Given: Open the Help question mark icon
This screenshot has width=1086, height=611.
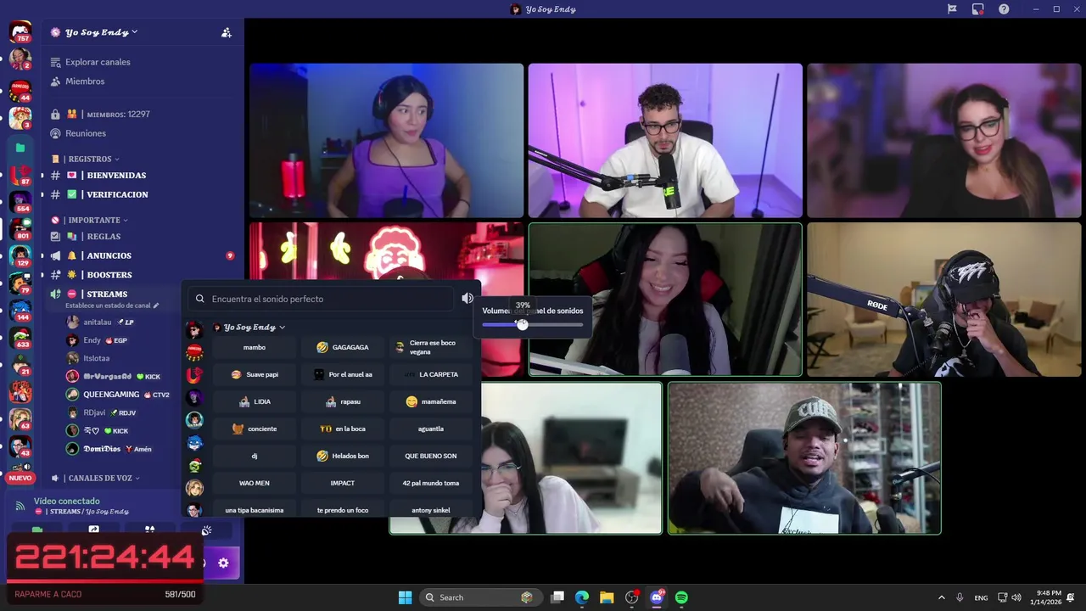Looking at the screenshot, I should point(1004,9).
